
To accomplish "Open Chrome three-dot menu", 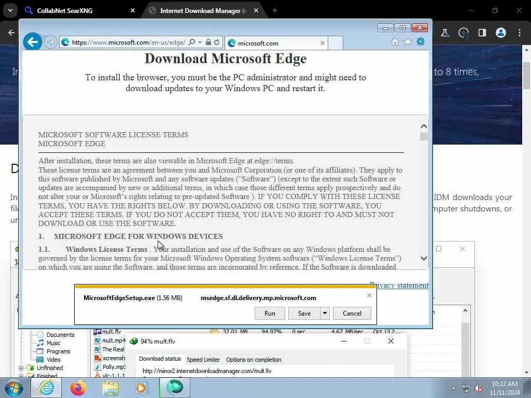I will pyautogui.click(x=520, y=33).
